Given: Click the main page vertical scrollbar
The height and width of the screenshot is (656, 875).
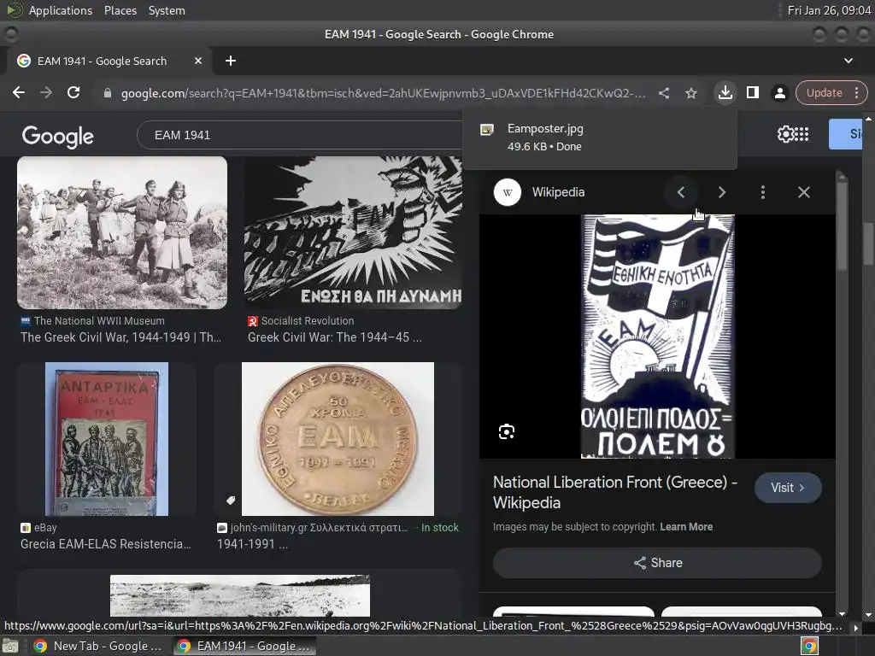Looking at the screenshot, I should (x=868, y=245).
